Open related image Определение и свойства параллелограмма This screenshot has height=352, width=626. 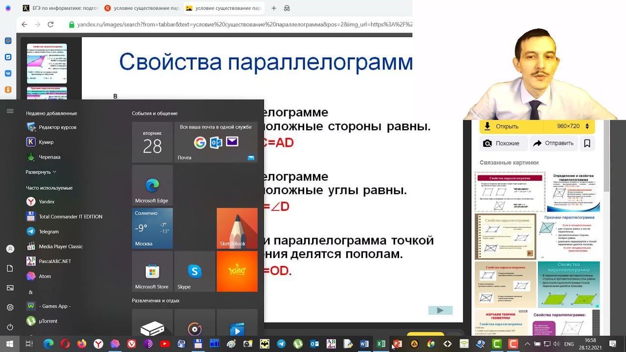[574, 192]
